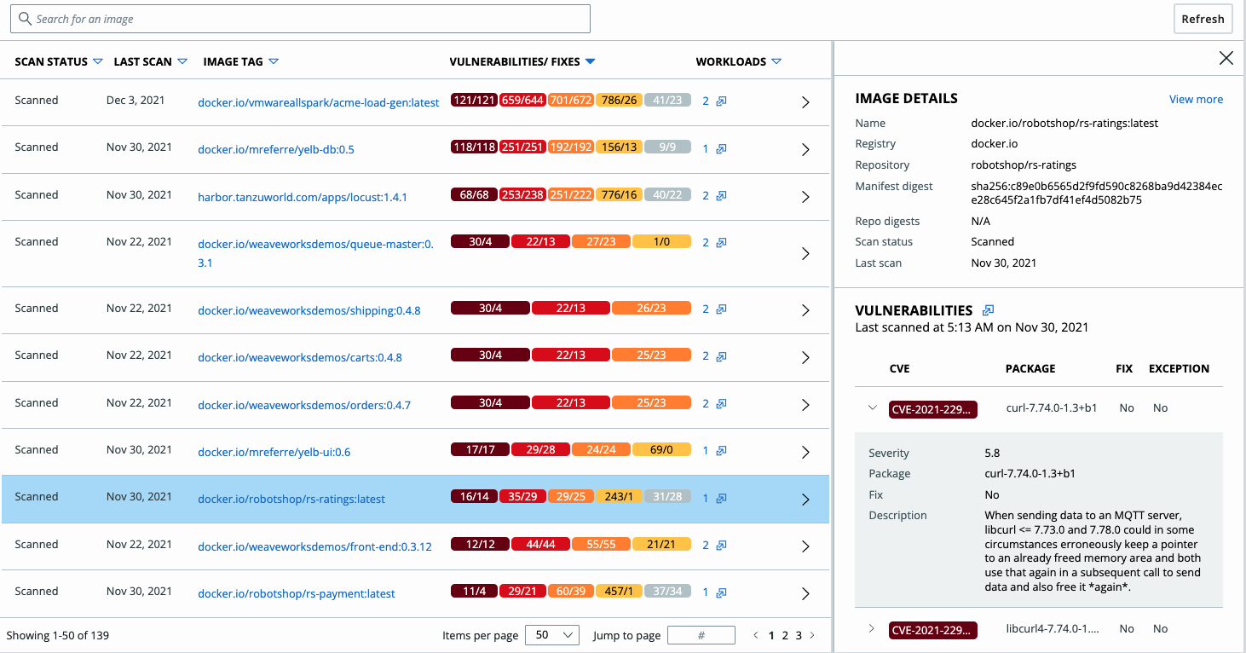Screen dimensions: 1246x653
Task: Click filter icon on Scan Status column
Action: point(97,61)
